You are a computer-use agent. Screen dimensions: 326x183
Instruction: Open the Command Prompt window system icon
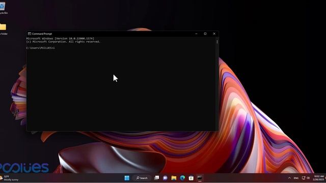coord(30,34)
